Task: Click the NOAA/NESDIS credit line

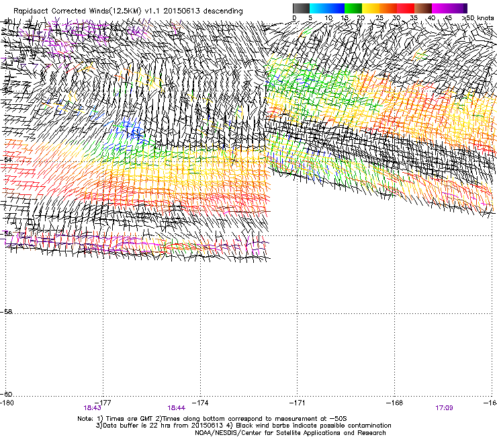Action: click(290, 433)
